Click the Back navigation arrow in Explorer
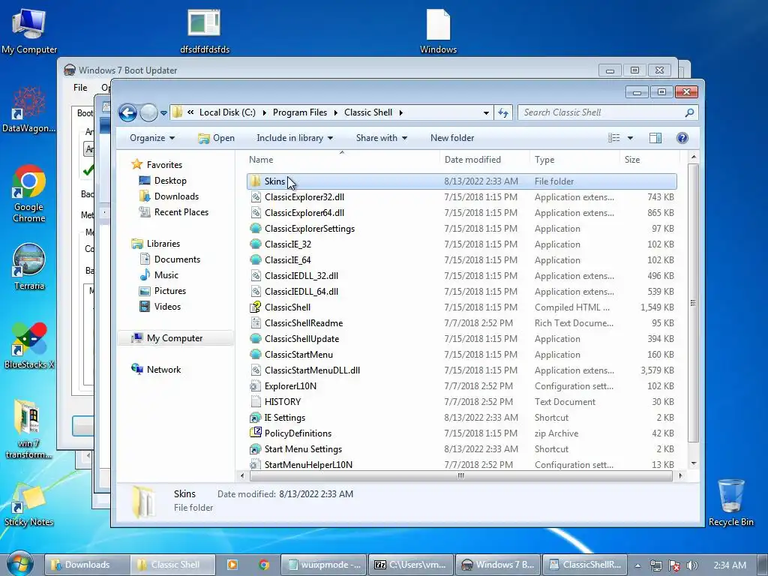Viewport: 768px width, 576px height. pyautogui.click(x=127, y=112)
